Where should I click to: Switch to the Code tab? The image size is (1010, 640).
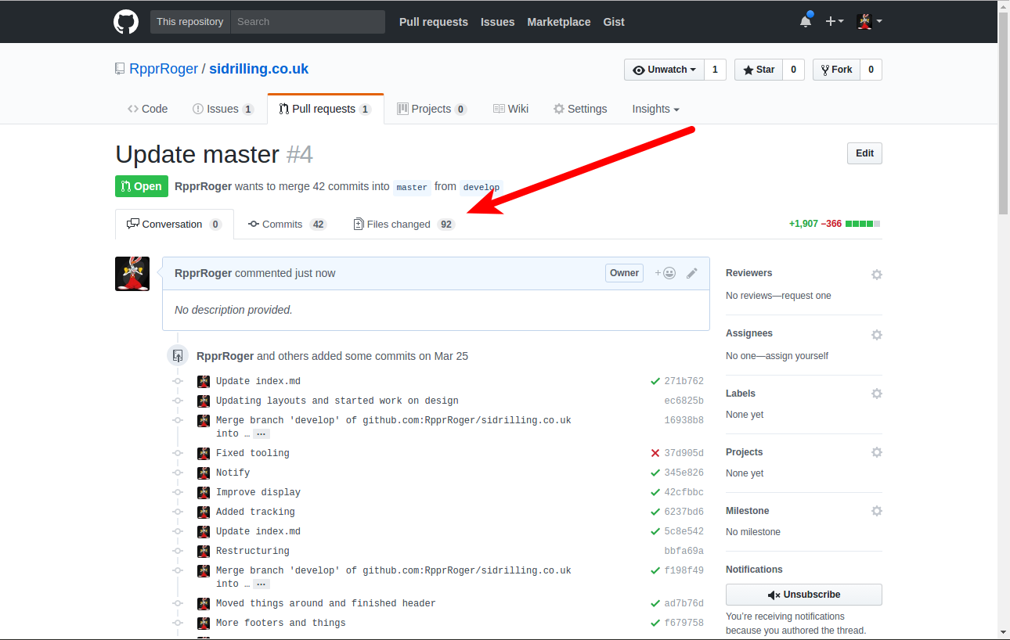tap(147, 109)
